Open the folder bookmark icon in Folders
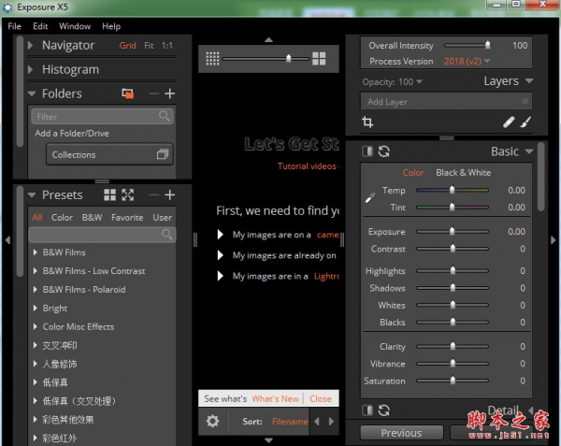This screenshot has height=446, width=561. point(128,94)
